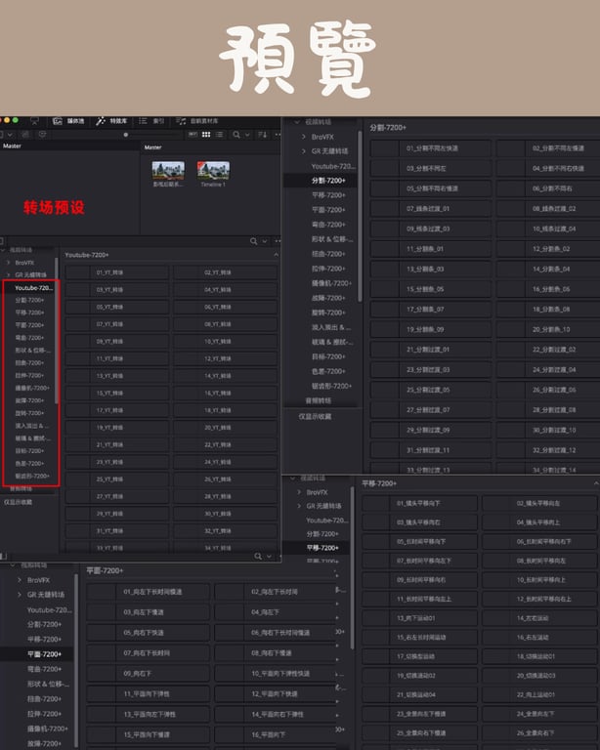The width and height of the screenshot is (600, 750).
Task: Collapse the 平移-7200+ section header chevron
Action: pos(596,483)
